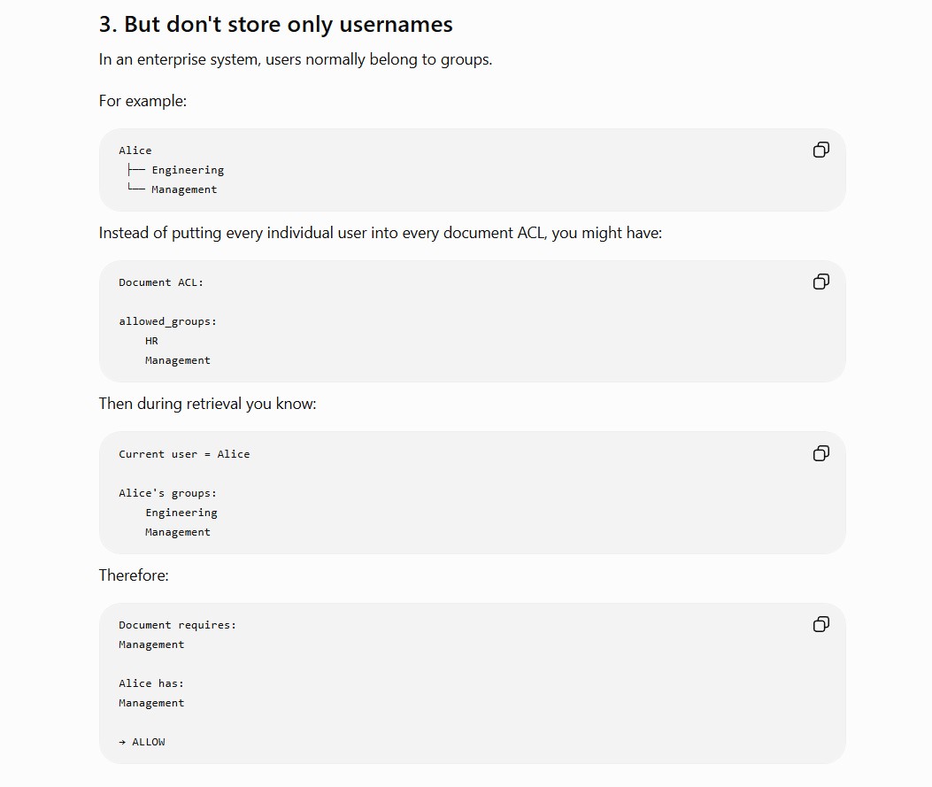Click the 'For example:' paragraph text
This screenshot has width=932, height=787.
(x=142, y=101)
